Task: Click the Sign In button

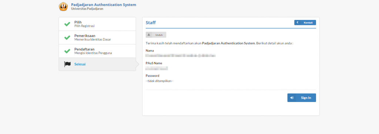Action: 301,98
